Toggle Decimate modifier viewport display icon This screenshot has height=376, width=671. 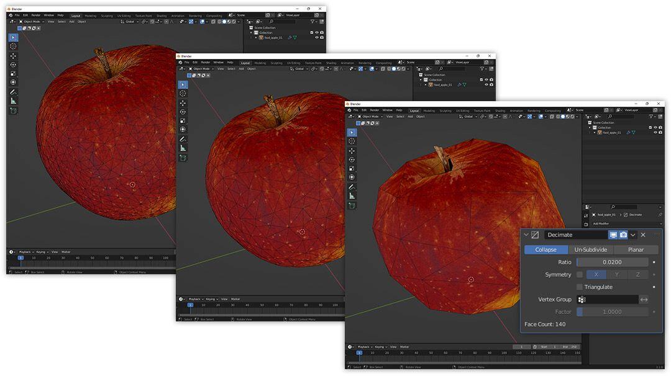coord(613,235)
